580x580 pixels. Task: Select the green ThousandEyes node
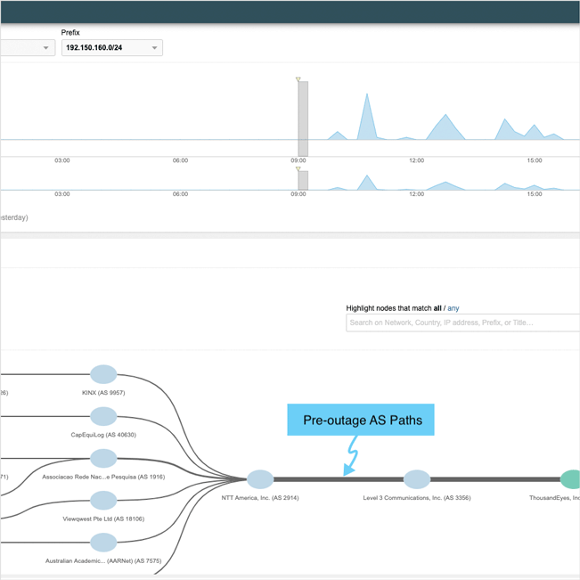click(570, 479)
